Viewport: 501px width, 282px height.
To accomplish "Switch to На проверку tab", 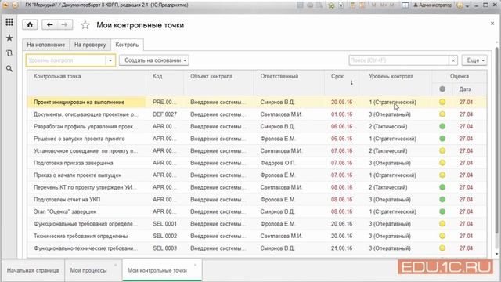I will pyautogui.click(x=90, y=45).
